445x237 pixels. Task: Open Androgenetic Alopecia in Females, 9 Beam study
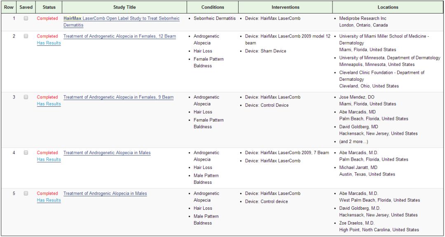point(118,97)
